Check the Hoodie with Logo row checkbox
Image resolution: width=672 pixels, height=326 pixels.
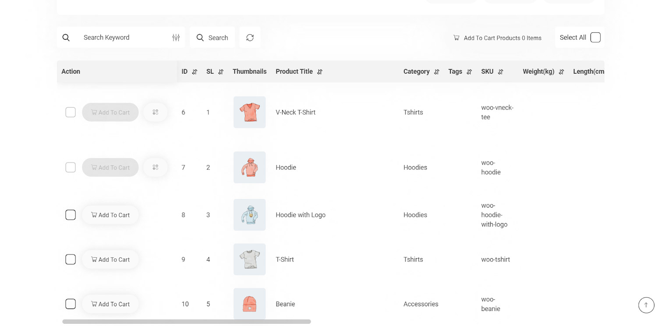point(71,215)
